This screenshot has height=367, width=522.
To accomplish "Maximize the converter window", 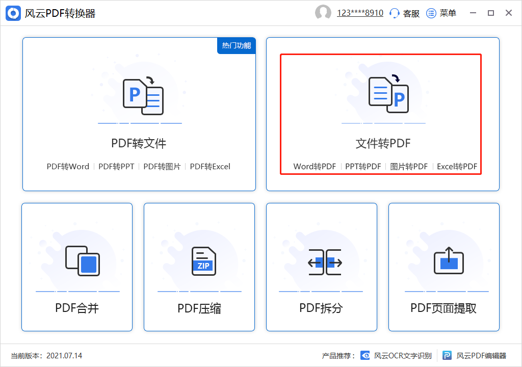I will point(491,13).
